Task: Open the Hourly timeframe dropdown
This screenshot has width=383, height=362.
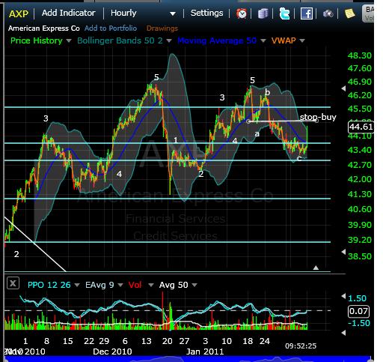Action: [x=144, y=13]
